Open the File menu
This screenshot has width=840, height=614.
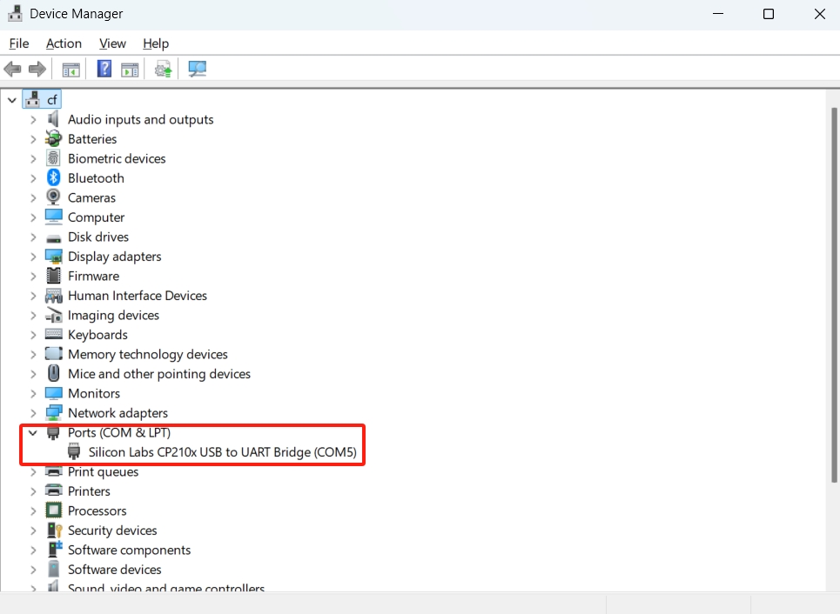[x=19, y=43]
